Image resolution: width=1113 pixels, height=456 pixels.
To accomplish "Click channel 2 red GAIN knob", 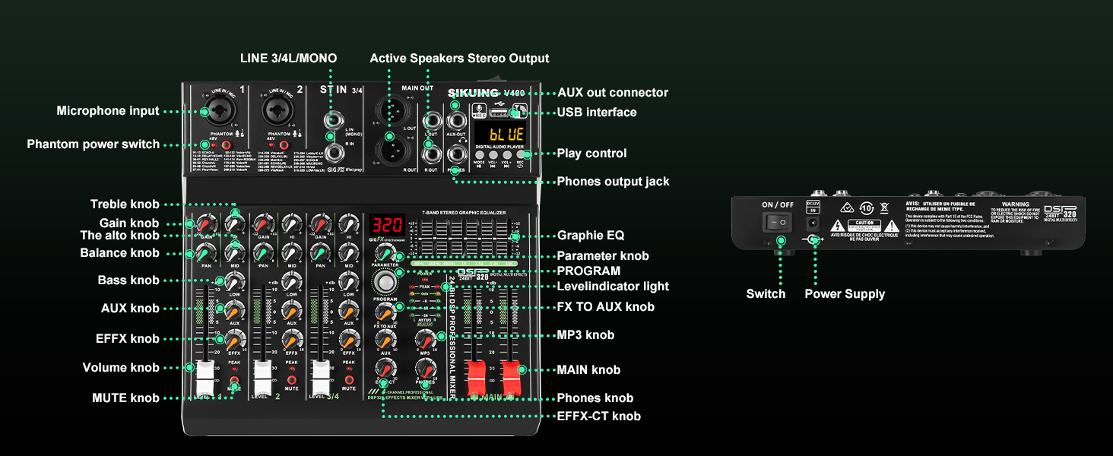I will tap(263, 223).
